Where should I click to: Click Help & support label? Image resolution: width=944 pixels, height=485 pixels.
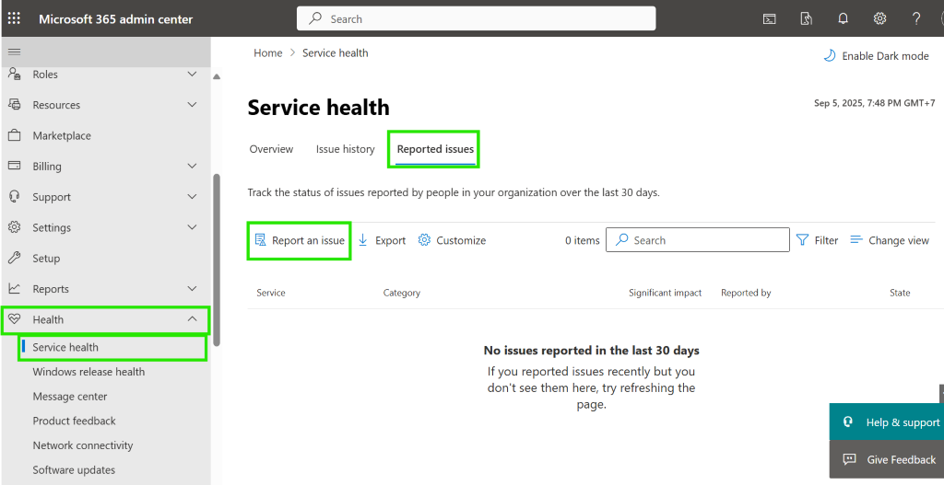click(x=903, y=422)
